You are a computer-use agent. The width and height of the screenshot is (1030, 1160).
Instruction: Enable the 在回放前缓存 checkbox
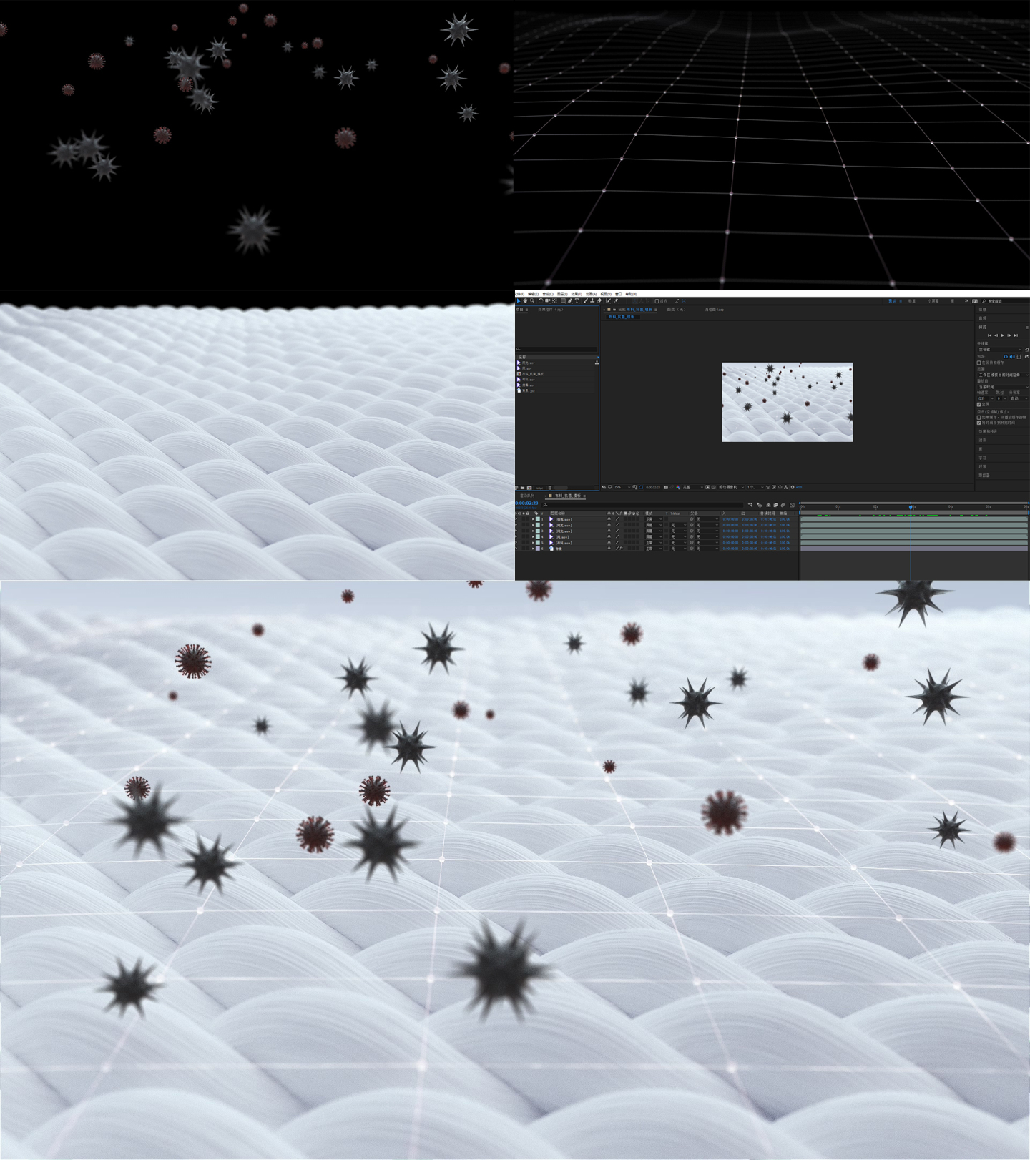(x=978, y=363)
